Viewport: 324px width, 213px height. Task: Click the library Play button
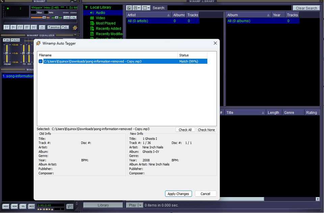click(x=132, y=205)
